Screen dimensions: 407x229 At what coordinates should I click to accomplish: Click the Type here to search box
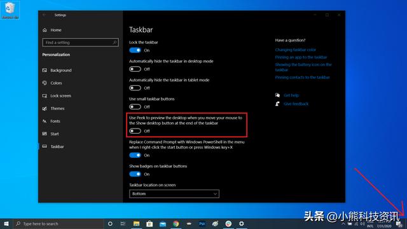59,223
